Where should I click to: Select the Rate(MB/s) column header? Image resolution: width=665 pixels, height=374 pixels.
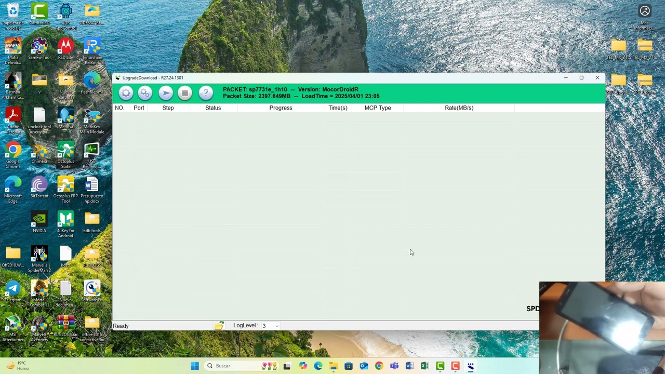[x=459, y=108]
